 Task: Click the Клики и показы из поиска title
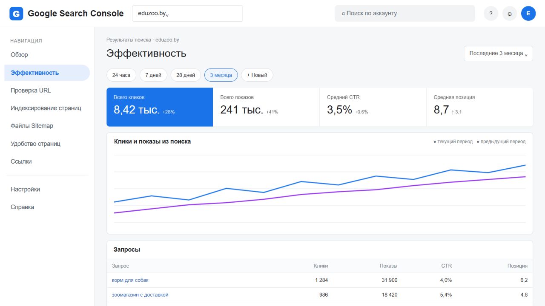point(152,142)
